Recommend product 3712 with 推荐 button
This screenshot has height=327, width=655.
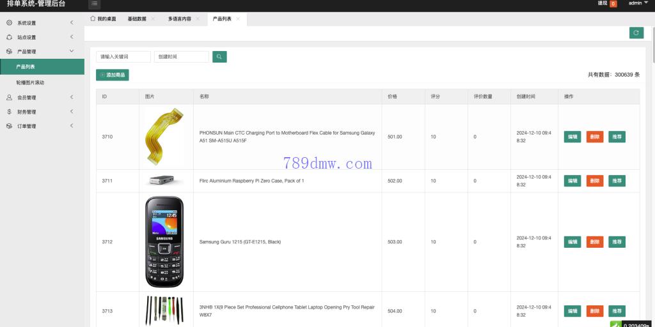(x=617, y=242)
